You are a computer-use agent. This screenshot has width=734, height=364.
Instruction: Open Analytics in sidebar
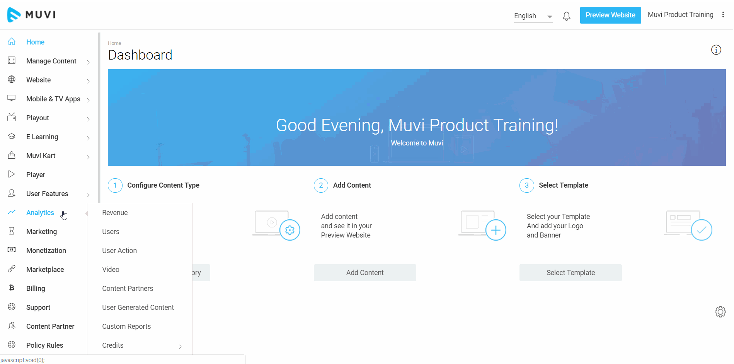[x=40, y=213]
